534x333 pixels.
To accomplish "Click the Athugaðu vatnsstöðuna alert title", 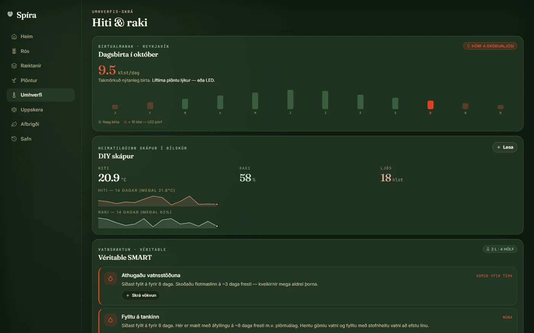I will 151,275.
